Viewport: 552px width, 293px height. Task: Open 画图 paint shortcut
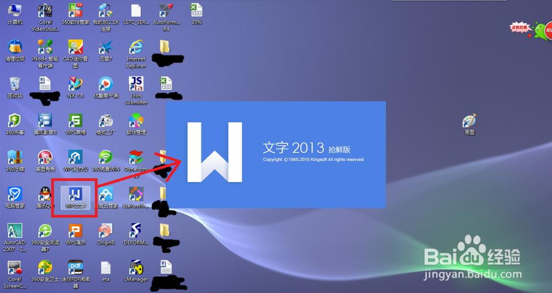pyautogui.click(x=469, y=124)
